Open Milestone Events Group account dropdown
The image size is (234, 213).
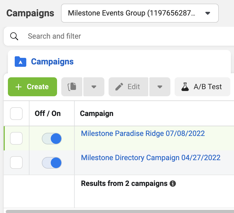click(140, 13)
